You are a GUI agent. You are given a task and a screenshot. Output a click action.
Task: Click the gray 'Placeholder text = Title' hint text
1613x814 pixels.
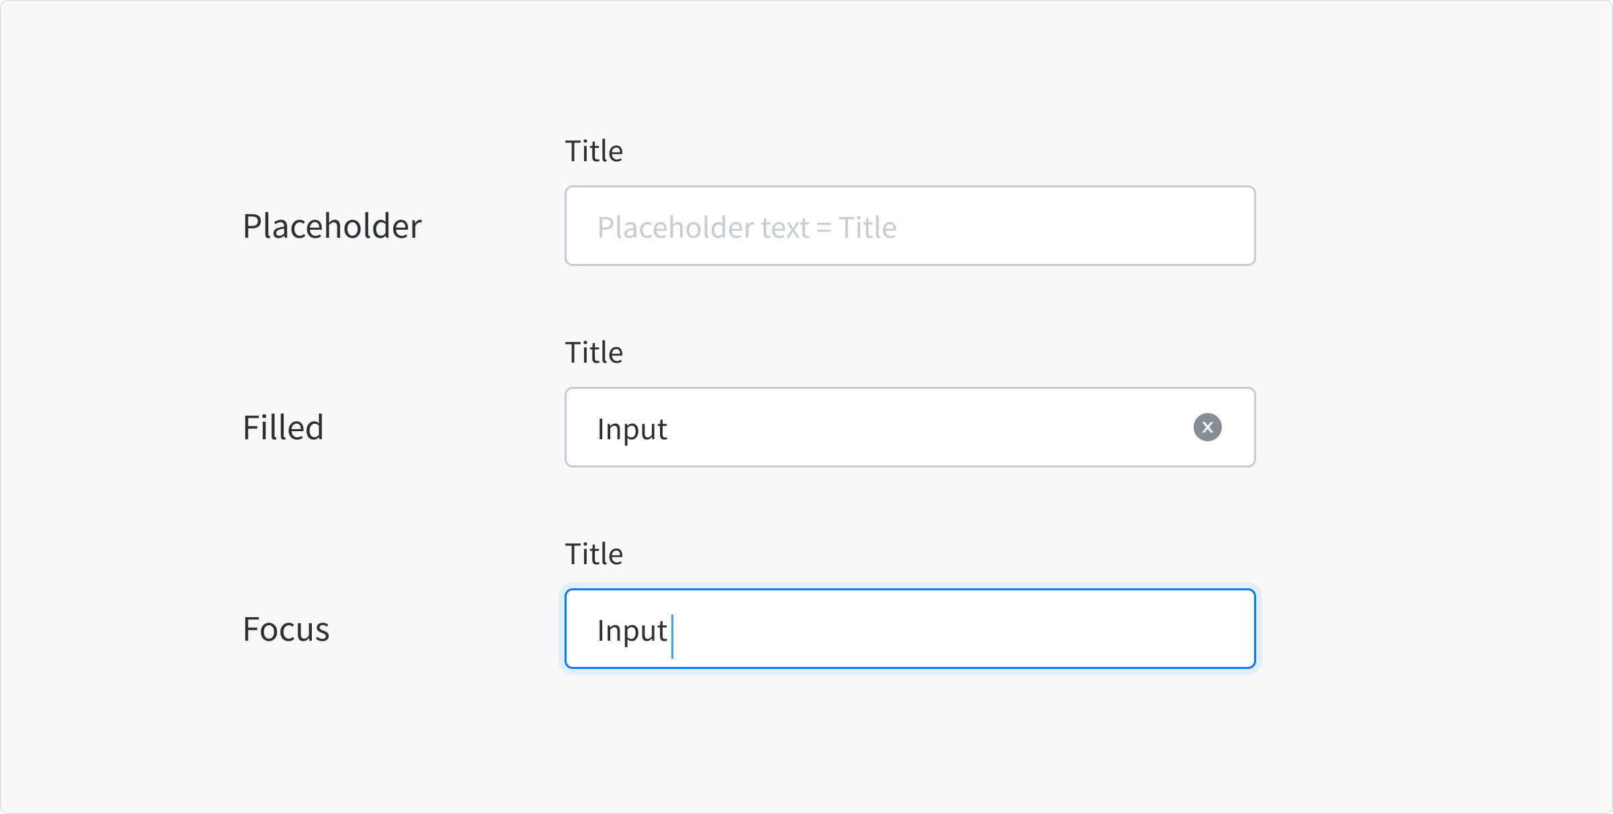coord(746,228)
